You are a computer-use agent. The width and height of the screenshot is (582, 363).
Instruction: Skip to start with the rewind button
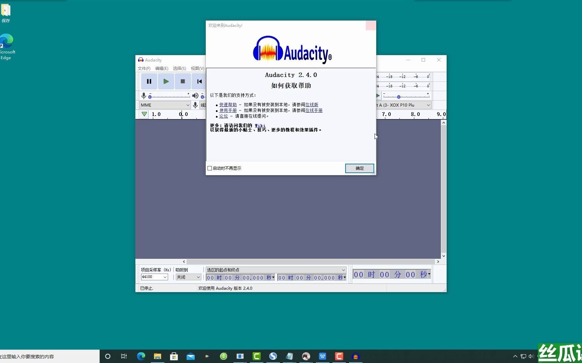pyautogui.click(x=199, y=81)
